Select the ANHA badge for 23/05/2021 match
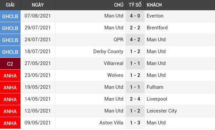Screen dimensions: 215x130 [x=10, y=76]
